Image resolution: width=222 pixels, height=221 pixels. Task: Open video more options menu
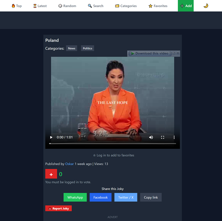click(x=174, y=137)
